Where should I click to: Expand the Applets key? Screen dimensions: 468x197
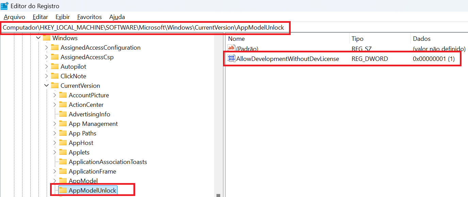[x=55, y=152]
